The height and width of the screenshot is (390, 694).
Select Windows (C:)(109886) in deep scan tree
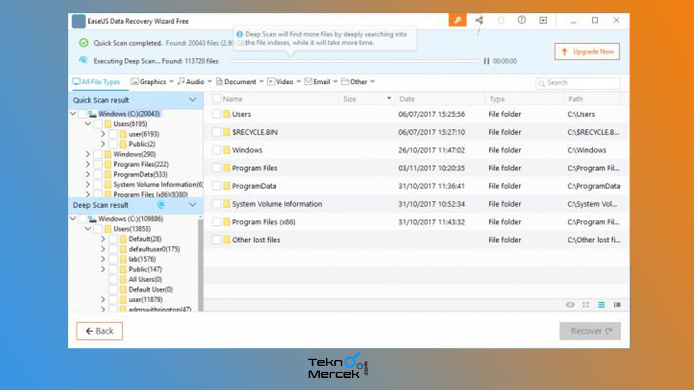(130, 219)
